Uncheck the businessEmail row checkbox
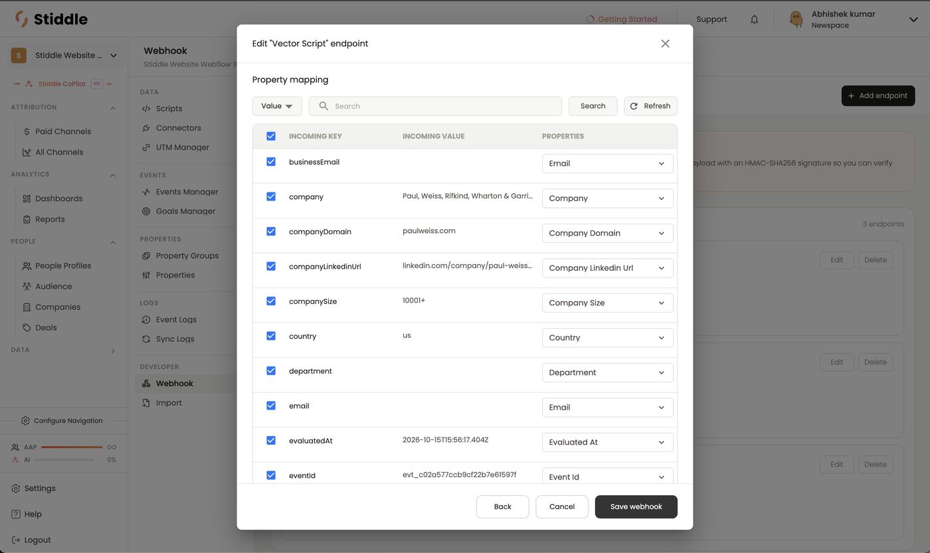The width and height of the screenshot is (930, 553). pyautogui.click(x=271, y=161)
